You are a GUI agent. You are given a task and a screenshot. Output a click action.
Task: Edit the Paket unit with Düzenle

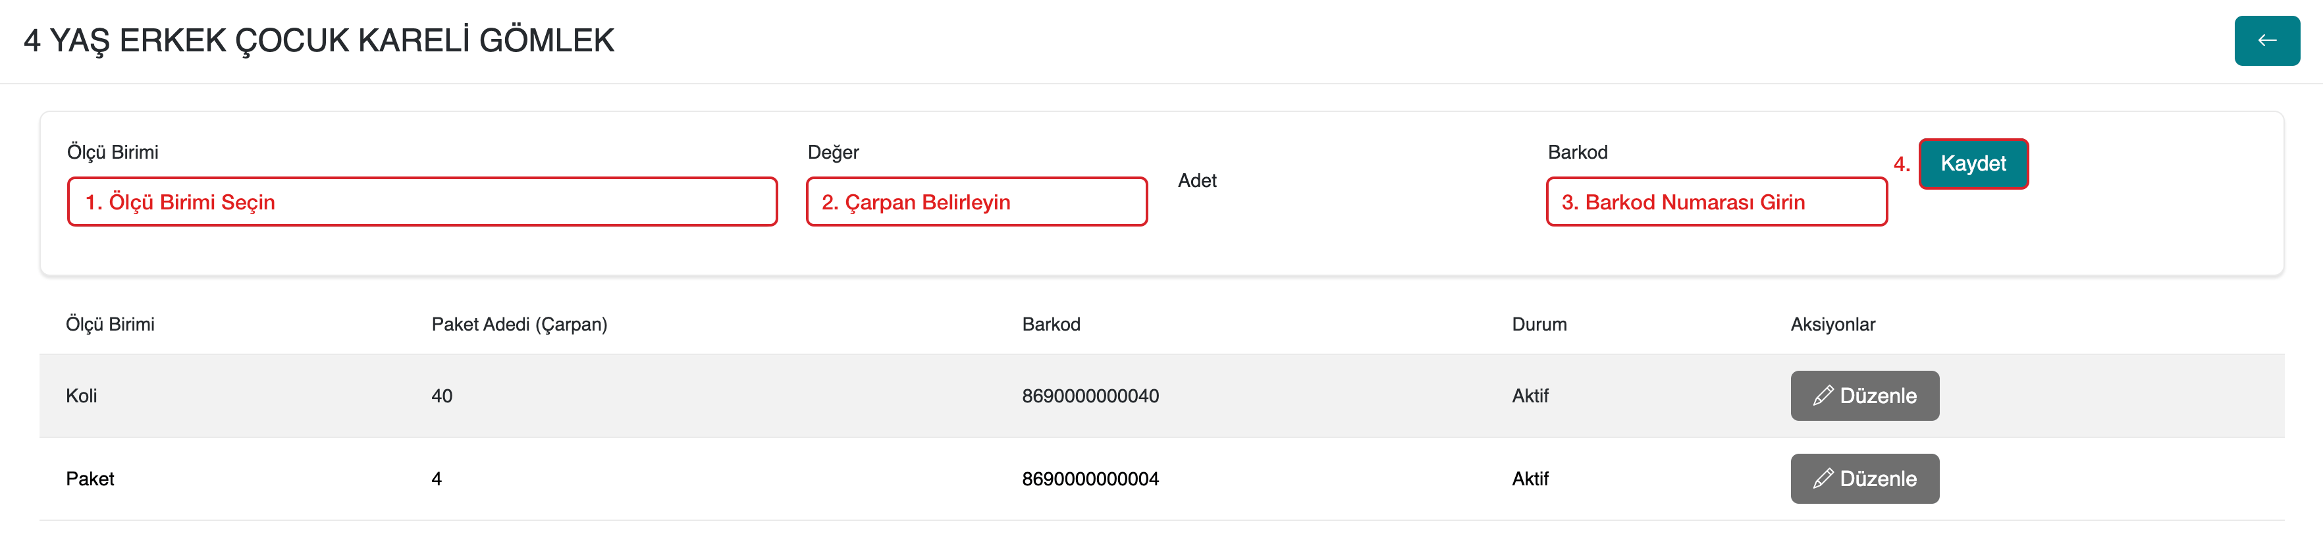click(x=1864, y=479)
